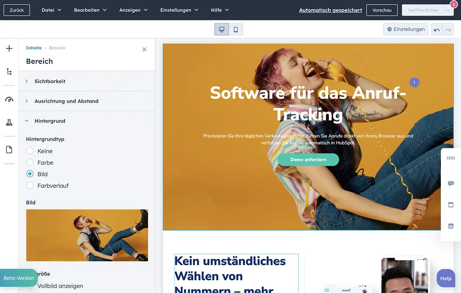Image resolution: width=461 pixels, height=293 pixels.
Task: Click the Bereich breadcrumb text
Action: click(x=57, y=48)
